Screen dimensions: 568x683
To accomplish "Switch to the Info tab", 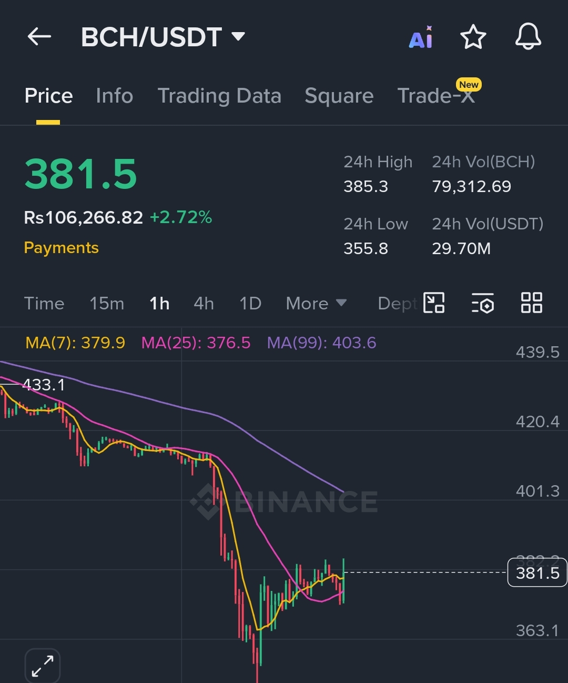I will [114, 96].
